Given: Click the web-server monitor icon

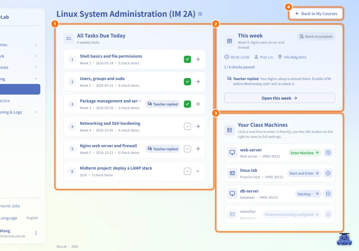Looking at the screenshot, I should (x=232, y=153).
